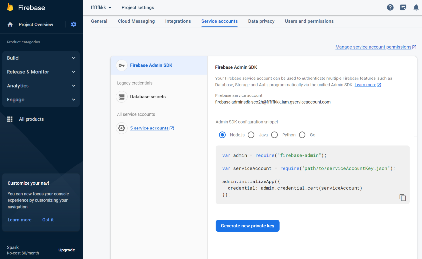Open the help question mark icon
The image size is (422, 259).
pos(390,8)
